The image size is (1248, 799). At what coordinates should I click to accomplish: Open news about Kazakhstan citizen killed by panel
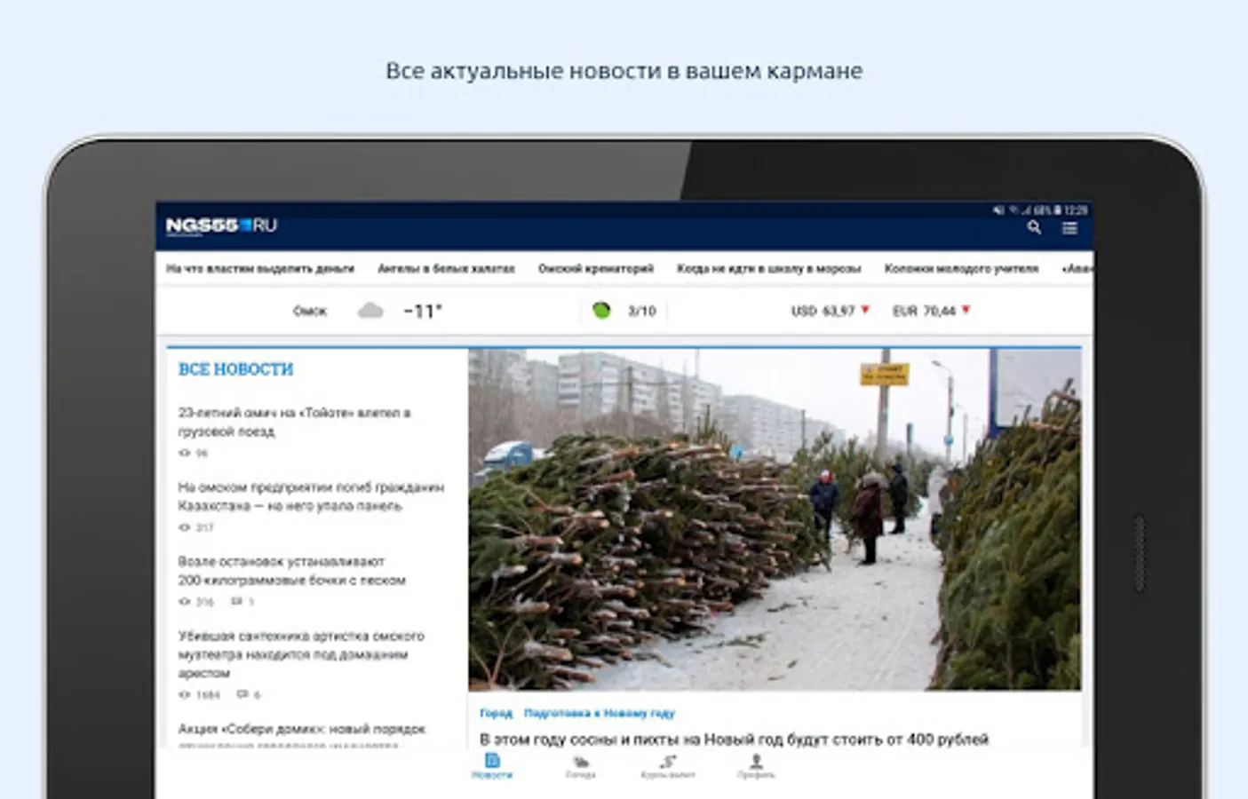click(x=311, y=496)
